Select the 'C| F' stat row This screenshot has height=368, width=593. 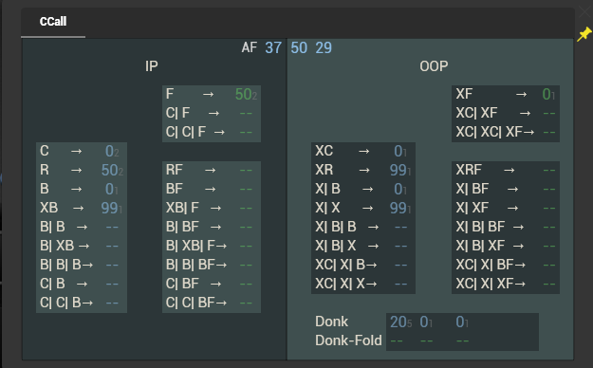[212, 113]
